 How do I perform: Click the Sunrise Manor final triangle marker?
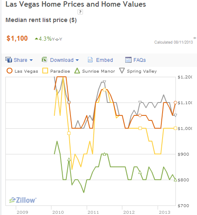(175, 180)
